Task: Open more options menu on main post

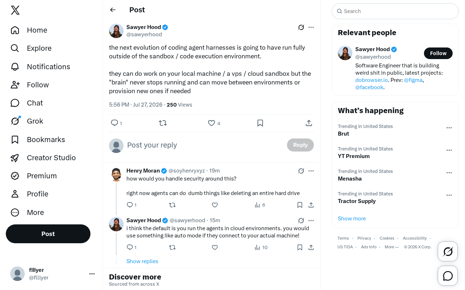Action: (x=311, y=27)
